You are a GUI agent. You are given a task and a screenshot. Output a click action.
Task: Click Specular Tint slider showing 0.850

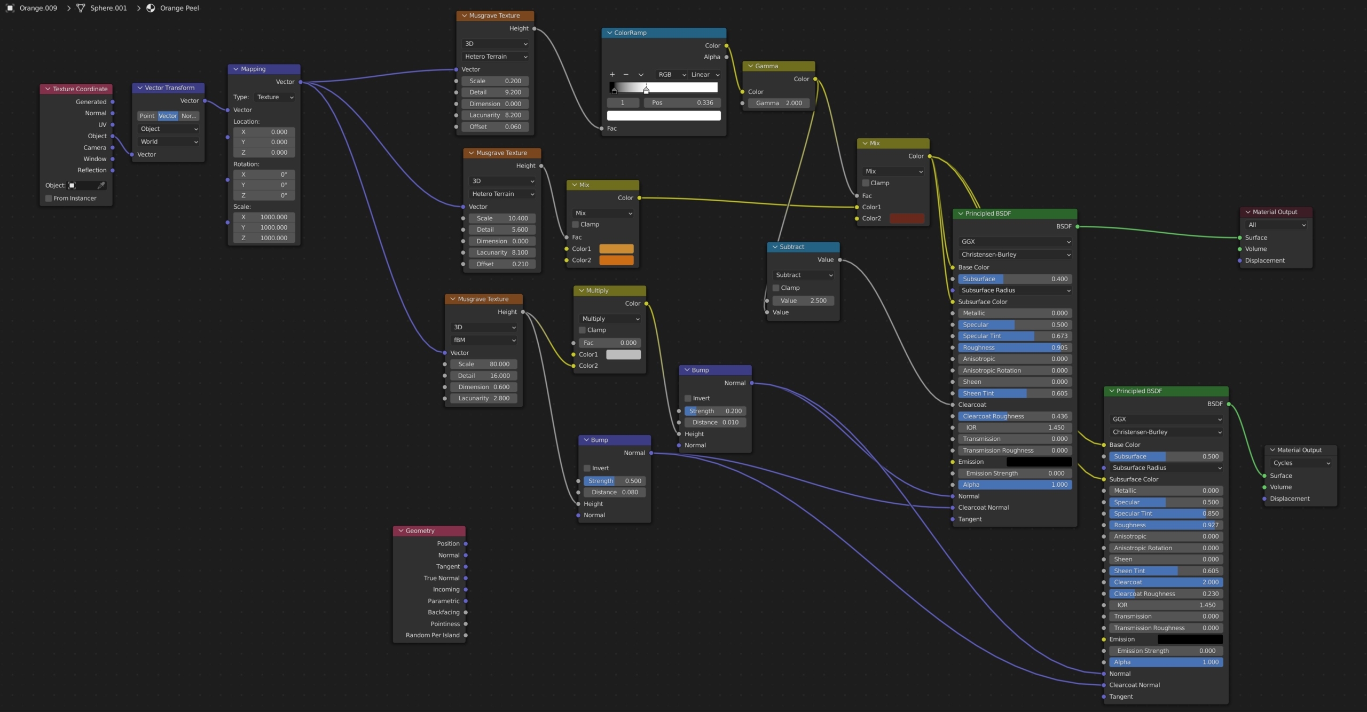pyautogui.click(x=1166, y=514)
